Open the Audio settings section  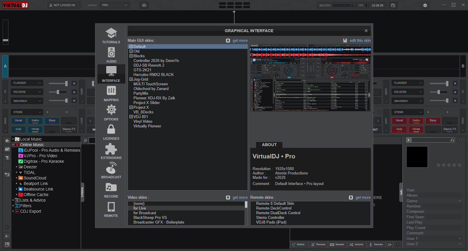tap(111, 55)
